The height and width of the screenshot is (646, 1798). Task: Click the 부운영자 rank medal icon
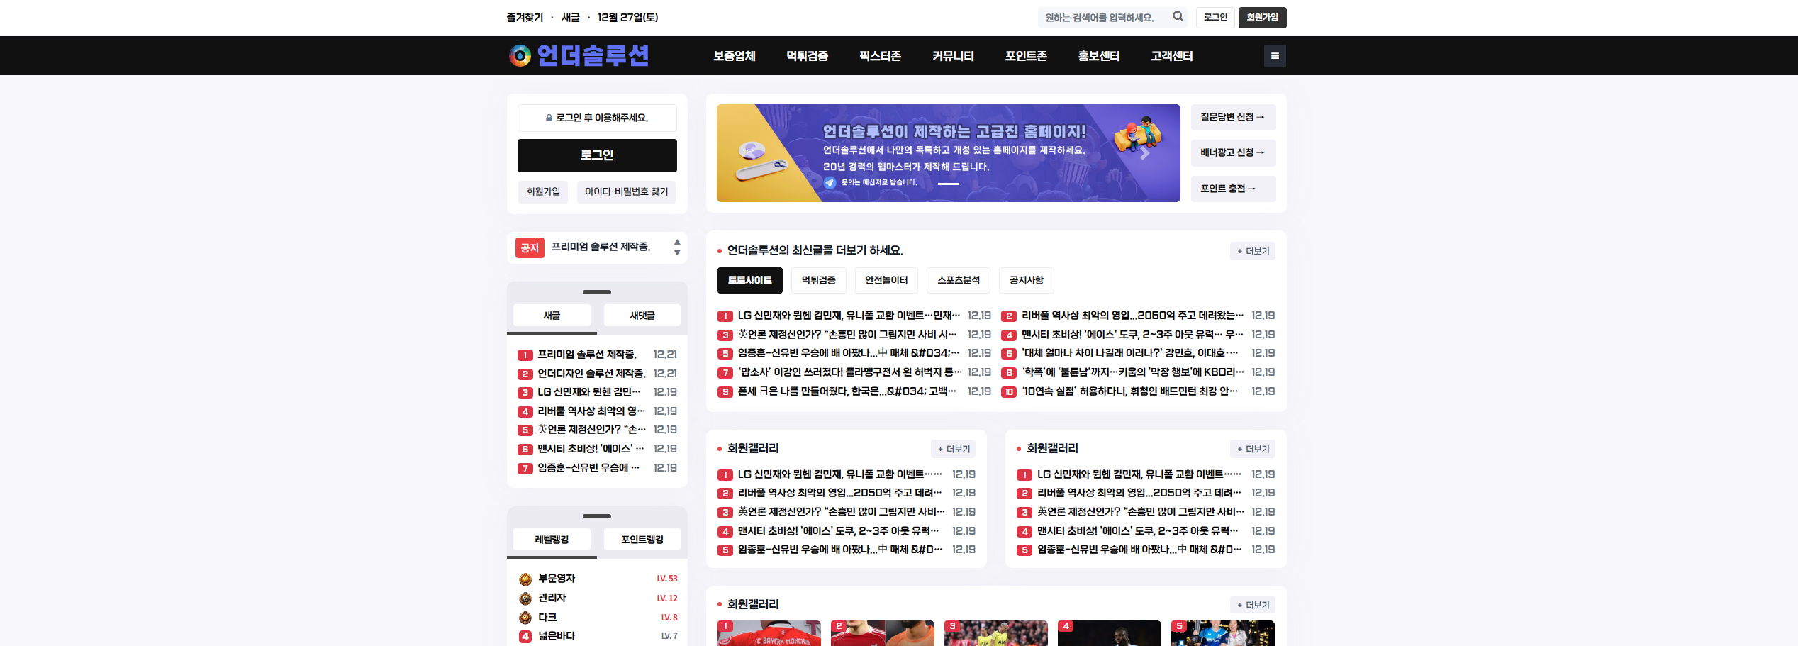coord(525,579)
